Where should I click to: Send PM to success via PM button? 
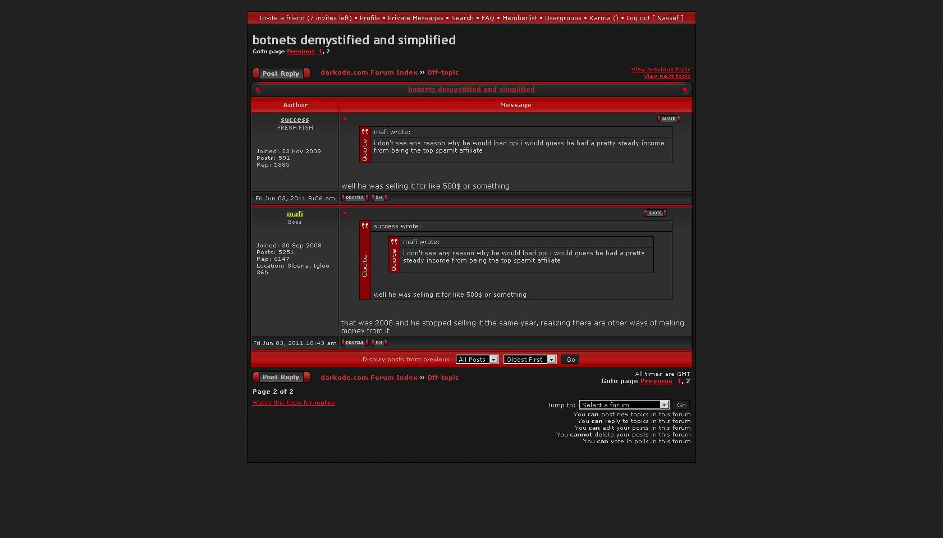point(379,198)
